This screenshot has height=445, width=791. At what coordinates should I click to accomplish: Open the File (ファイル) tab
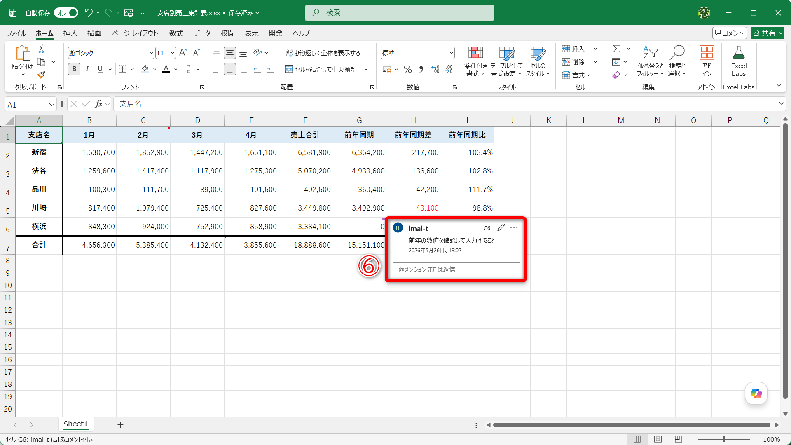(x=16, y=33)
